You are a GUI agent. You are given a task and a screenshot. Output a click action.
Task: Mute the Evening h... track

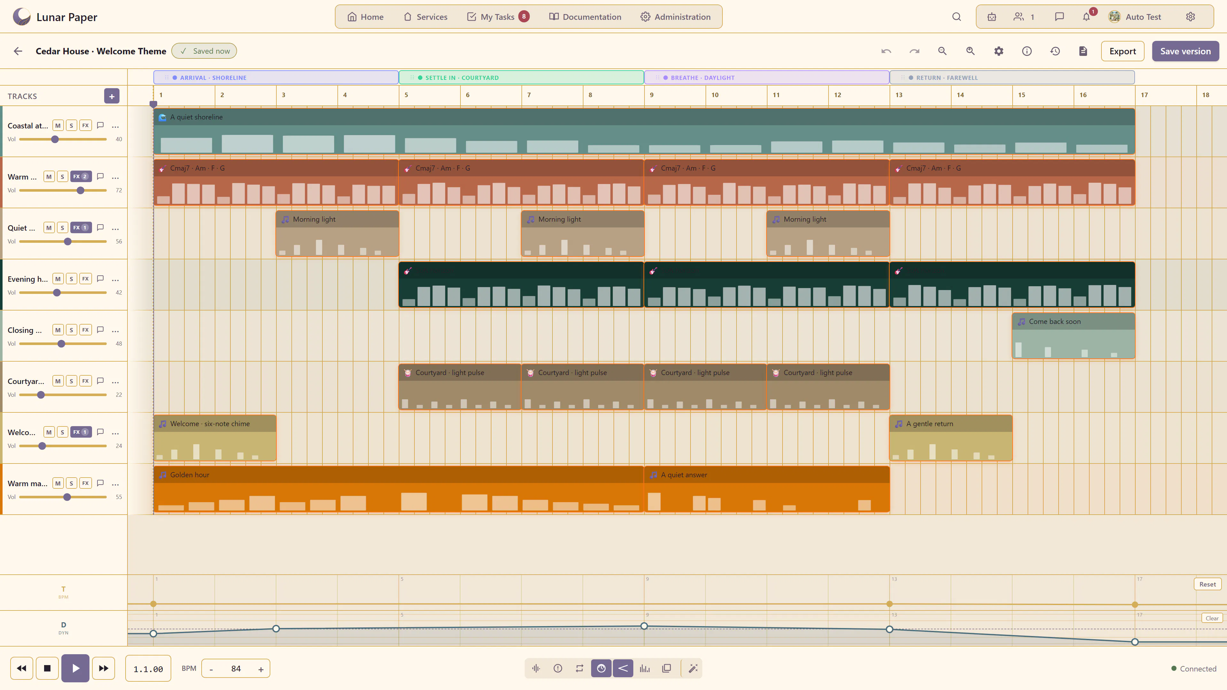pos(58,279)
